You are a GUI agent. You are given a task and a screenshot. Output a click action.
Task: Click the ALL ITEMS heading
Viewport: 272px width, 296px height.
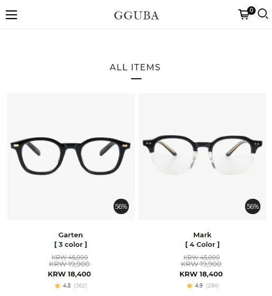pos(135,68)
